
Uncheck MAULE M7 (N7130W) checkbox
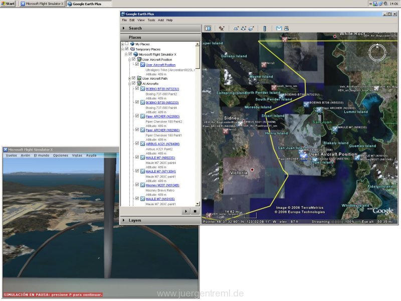pos(137,171)
